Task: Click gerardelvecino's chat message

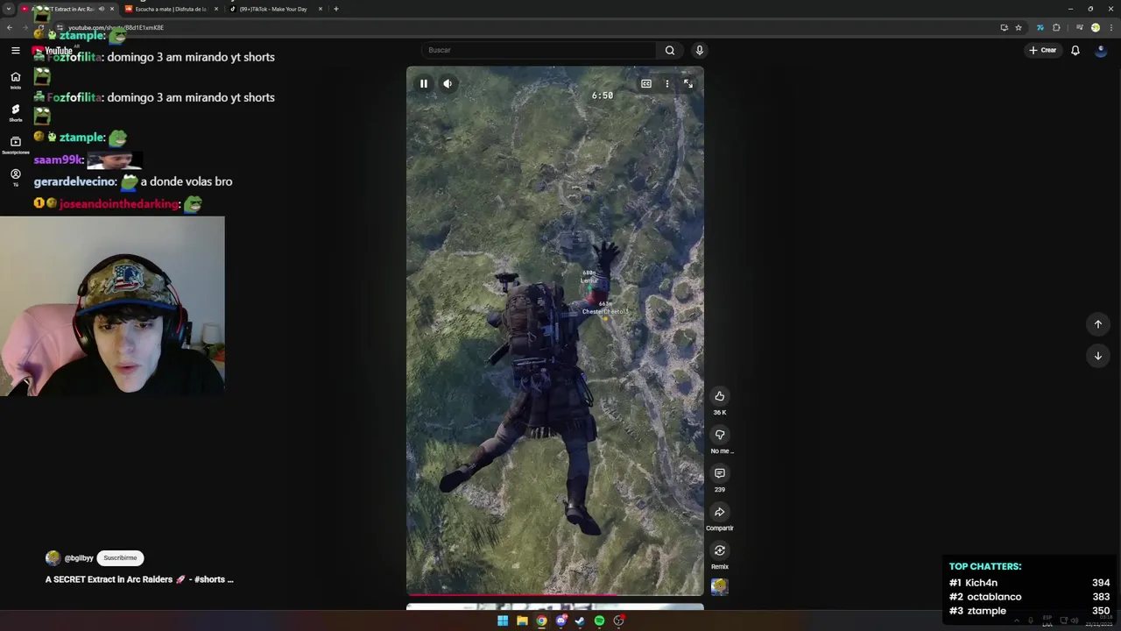Action: tap(133, 181)
